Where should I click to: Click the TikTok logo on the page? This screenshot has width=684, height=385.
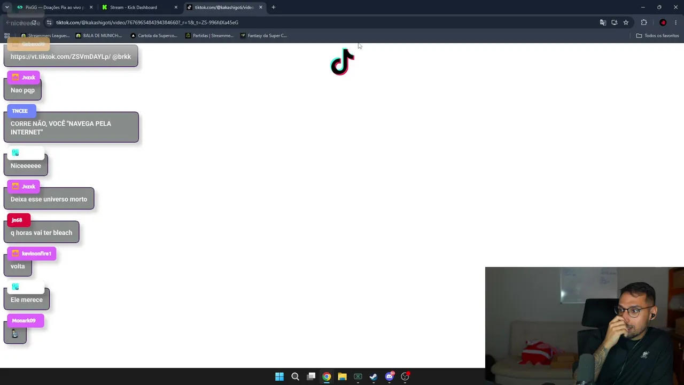[343, 62]
